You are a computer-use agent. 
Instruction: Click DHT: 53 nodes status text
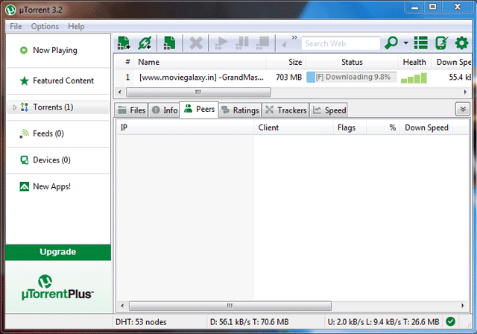141,322
